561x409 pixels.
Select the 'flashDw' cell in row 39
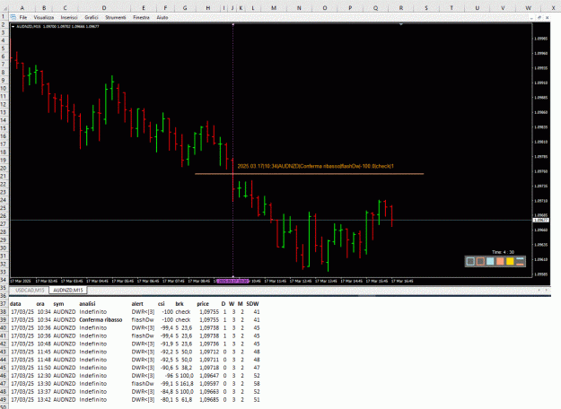tap(143, 320)
